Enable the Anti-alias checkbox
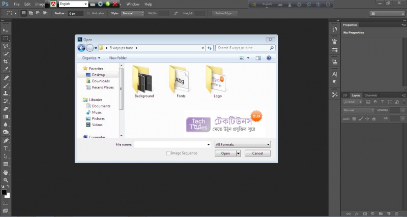The width and height of the screenshot is (407, 217). pyautogui.click(x=89, y=13)
